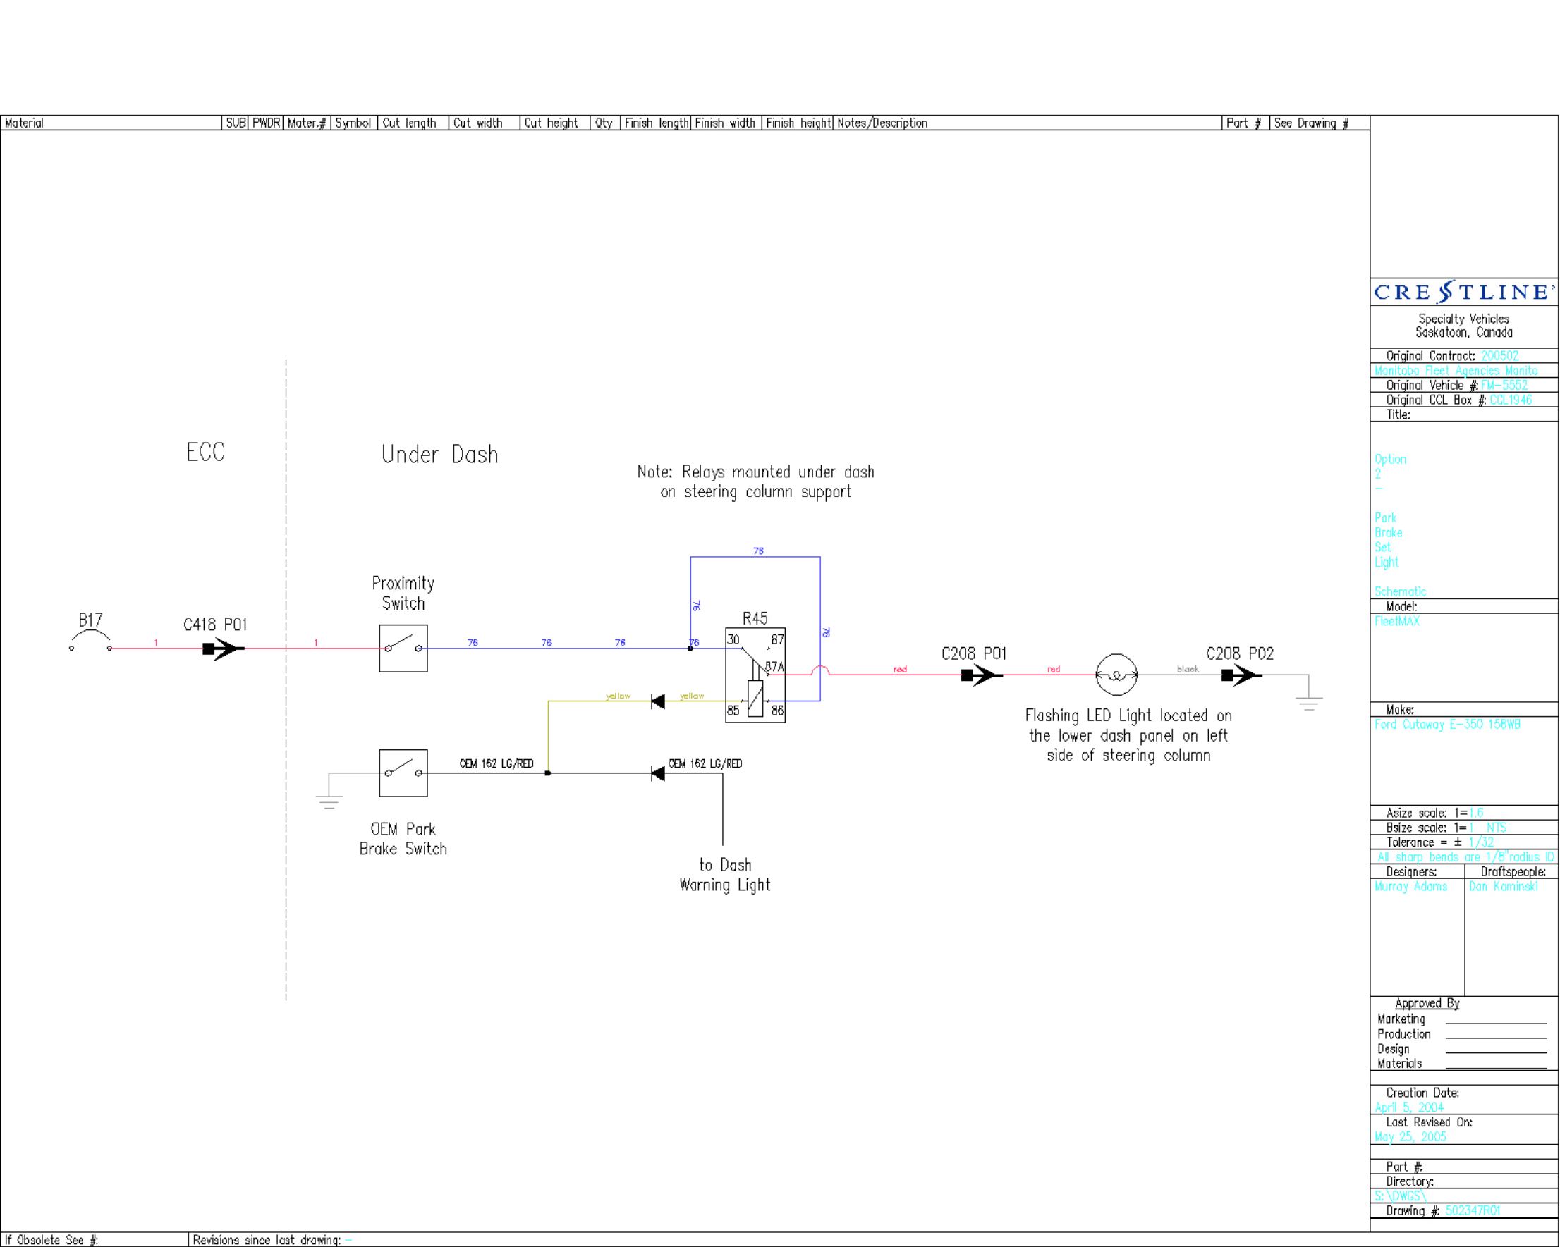Click the R45 relay coil symbol
Image resolution: width=1560 pixels, height=1247 pixels.
point(755,699)
